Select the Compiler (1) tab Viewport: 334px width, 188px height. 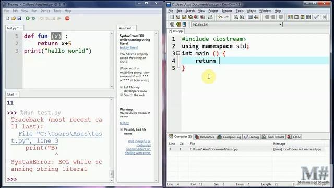tap(180, 137)
